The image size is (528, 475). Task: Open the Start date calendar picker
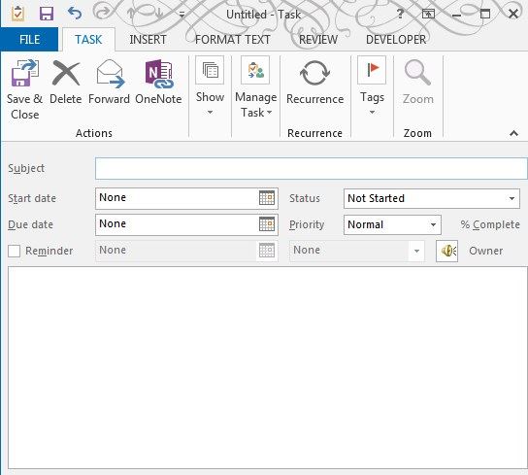[267, 198]
